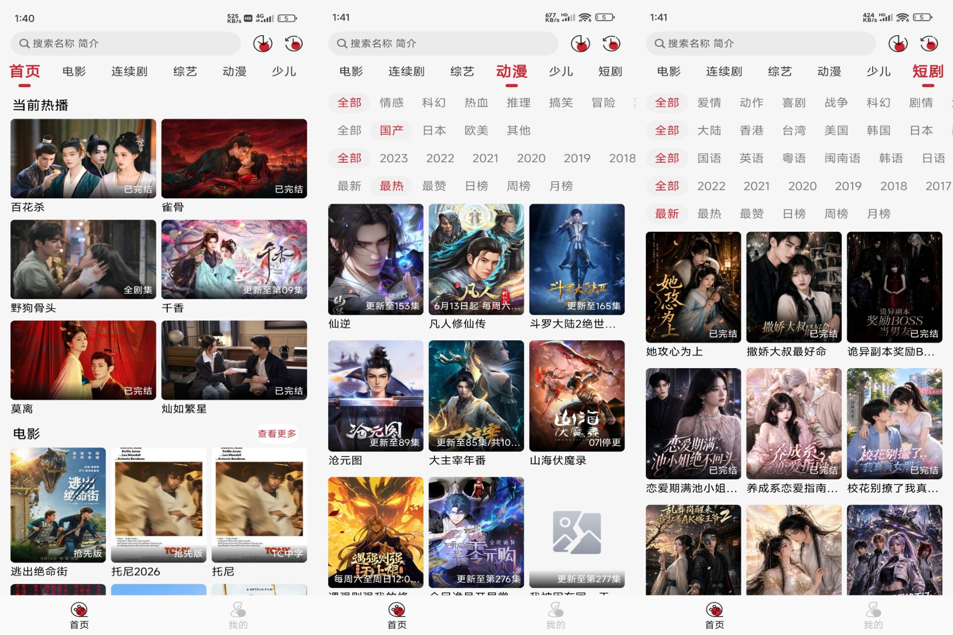Click the 托尼2026 movie title

point(136,571)
